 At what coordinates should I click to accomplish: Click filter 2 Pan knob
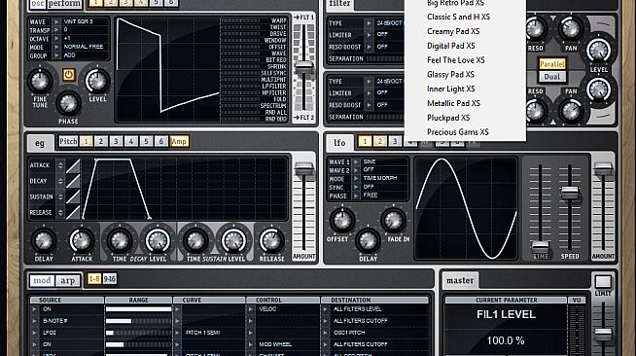click(x=571, y=111)
